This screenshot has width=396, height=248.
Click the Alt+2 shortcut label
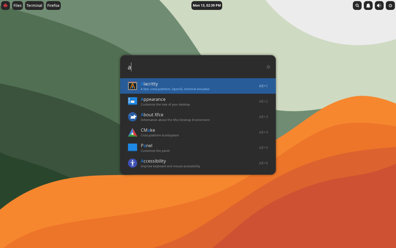click(x=263, y=101)
